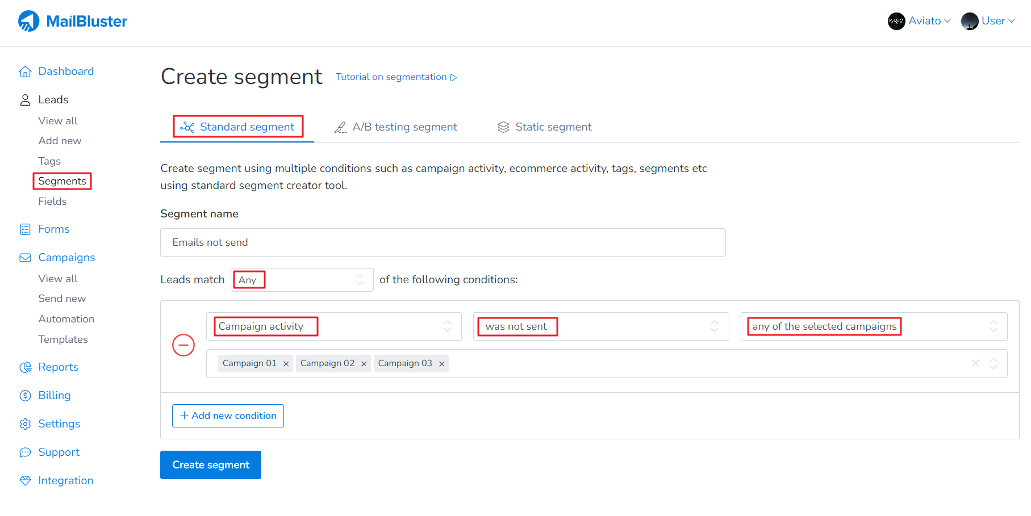
Task: Click the Segment name input field
Action: tap(443, 242)
